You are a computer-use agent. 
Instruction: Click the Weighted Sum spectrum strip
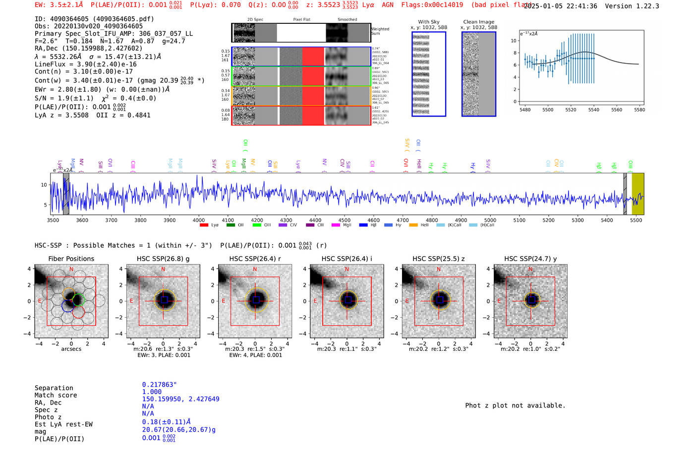[x=301, y=33]
